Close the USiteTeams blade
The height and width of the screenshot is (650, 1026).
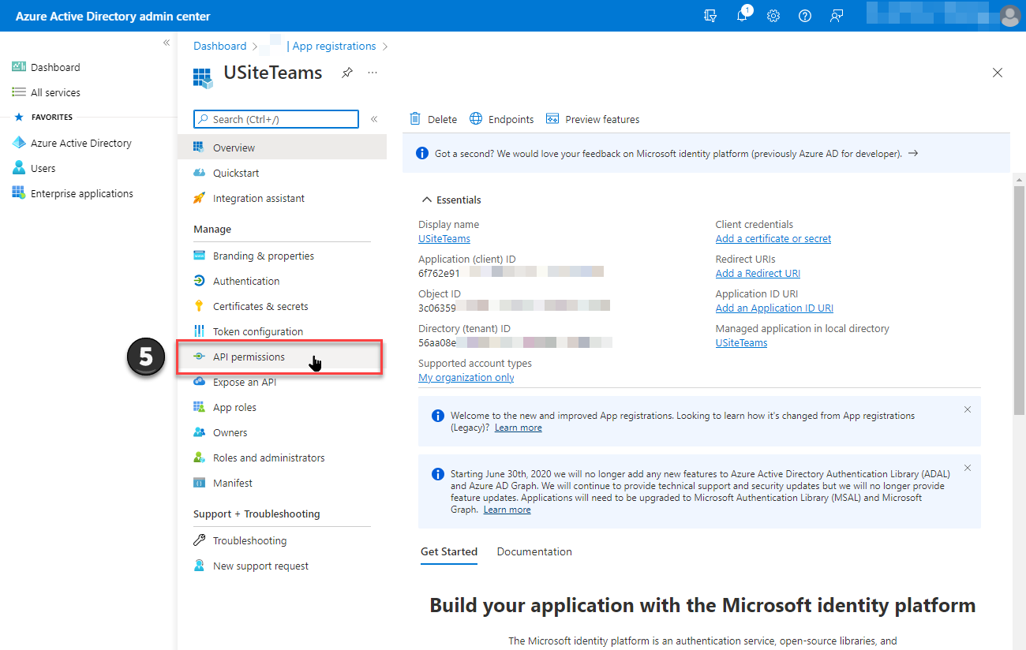click(x=998, y=73)
